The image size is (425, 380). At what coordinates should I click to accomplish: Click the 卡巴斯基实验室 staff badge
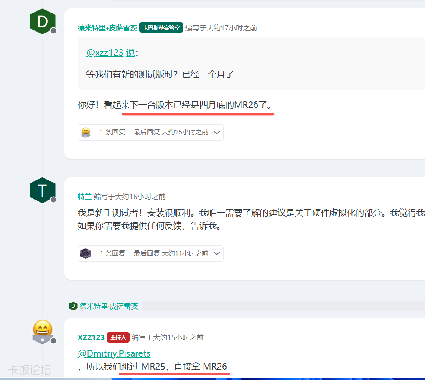(x=161, y=27)
